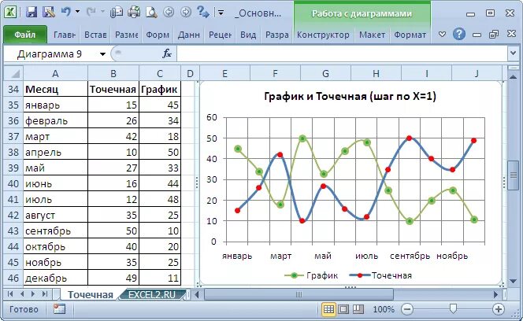Select column A header
The image size is (523, 321).
[x=55, y=73]
